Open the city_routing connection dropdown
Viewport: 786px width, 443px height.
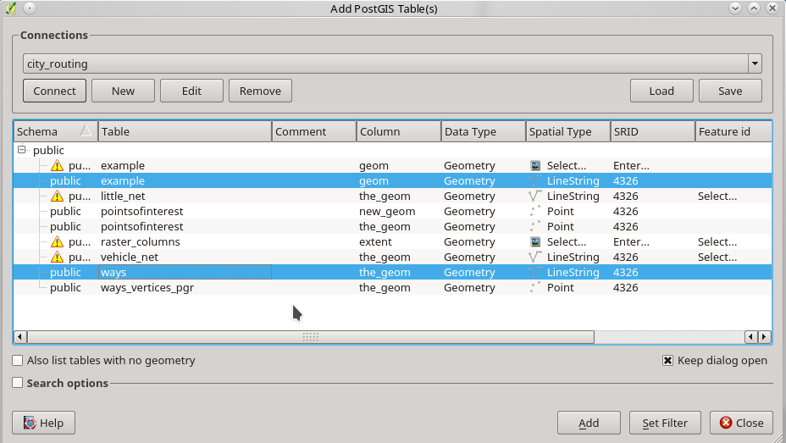pyautogui.click(x=755, y=64)
